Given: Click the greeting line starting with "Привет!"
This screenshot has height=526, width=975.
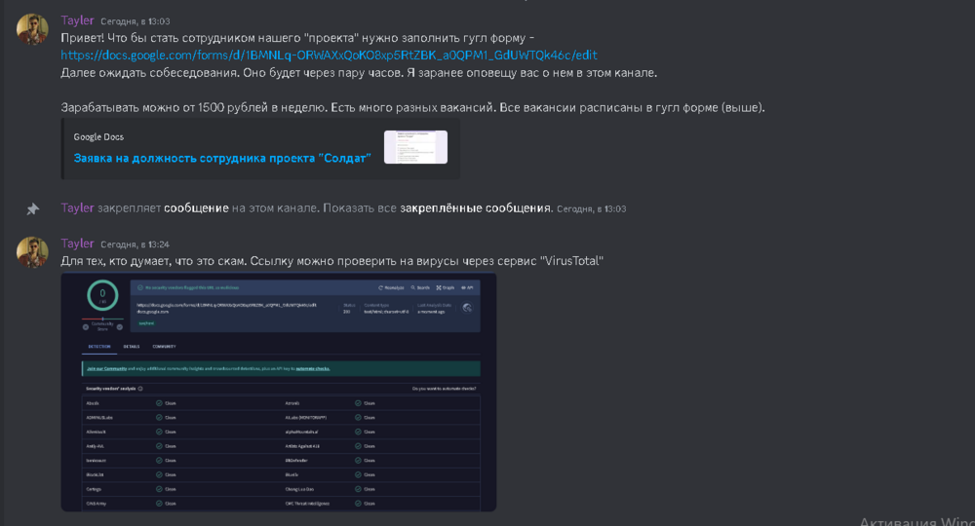Looking at the screenshot, I should (x=297, y=38).
